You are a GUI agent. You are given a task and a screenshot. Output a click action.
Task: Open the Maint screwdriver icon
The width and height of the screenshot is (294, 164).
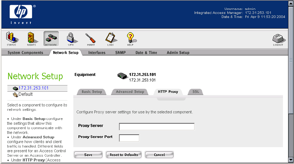coord(91,39)
